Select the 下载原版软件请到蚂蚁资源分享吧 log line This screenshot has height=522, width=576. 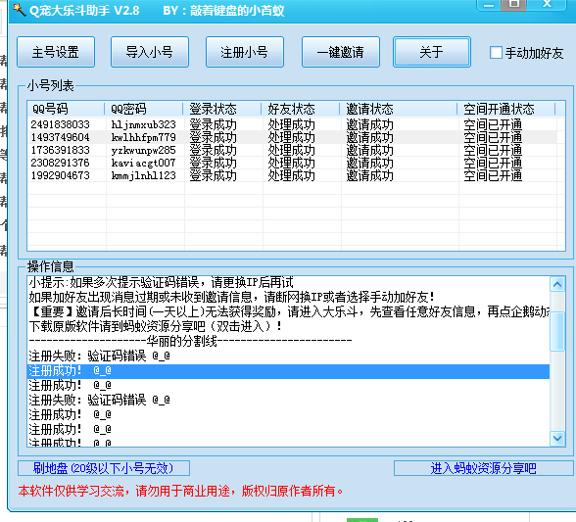[x=288, y=326]
